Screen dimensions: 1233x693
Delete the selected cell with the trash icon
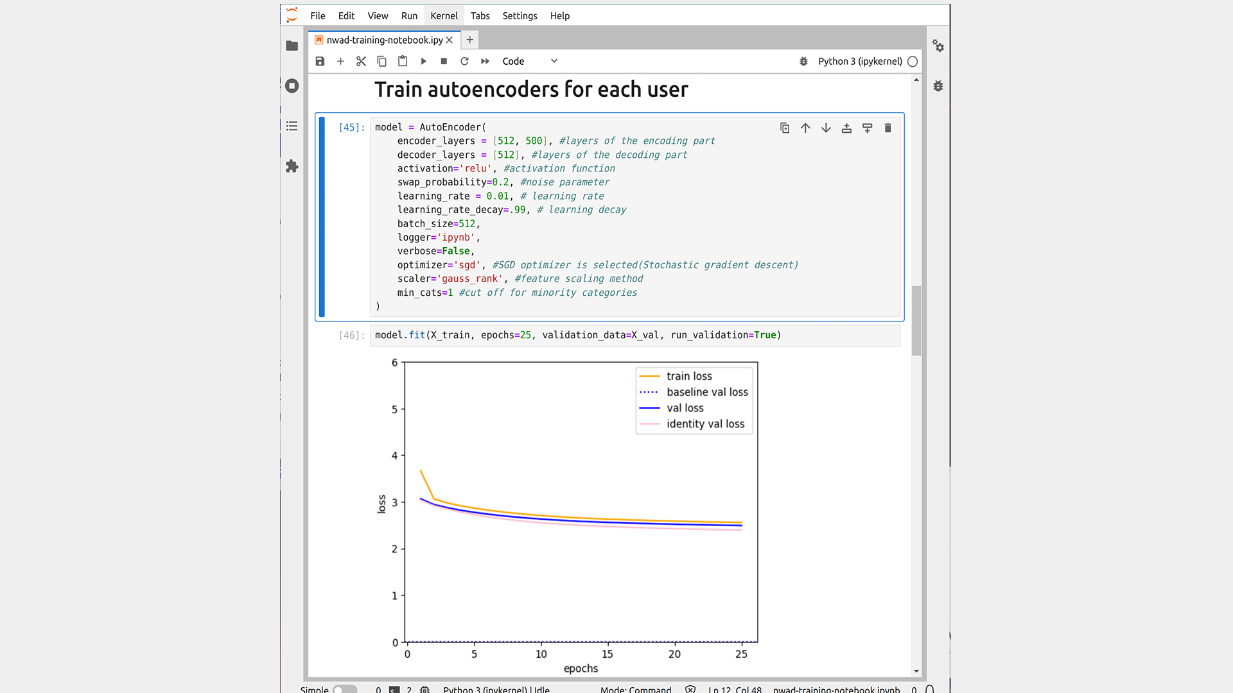888,128
